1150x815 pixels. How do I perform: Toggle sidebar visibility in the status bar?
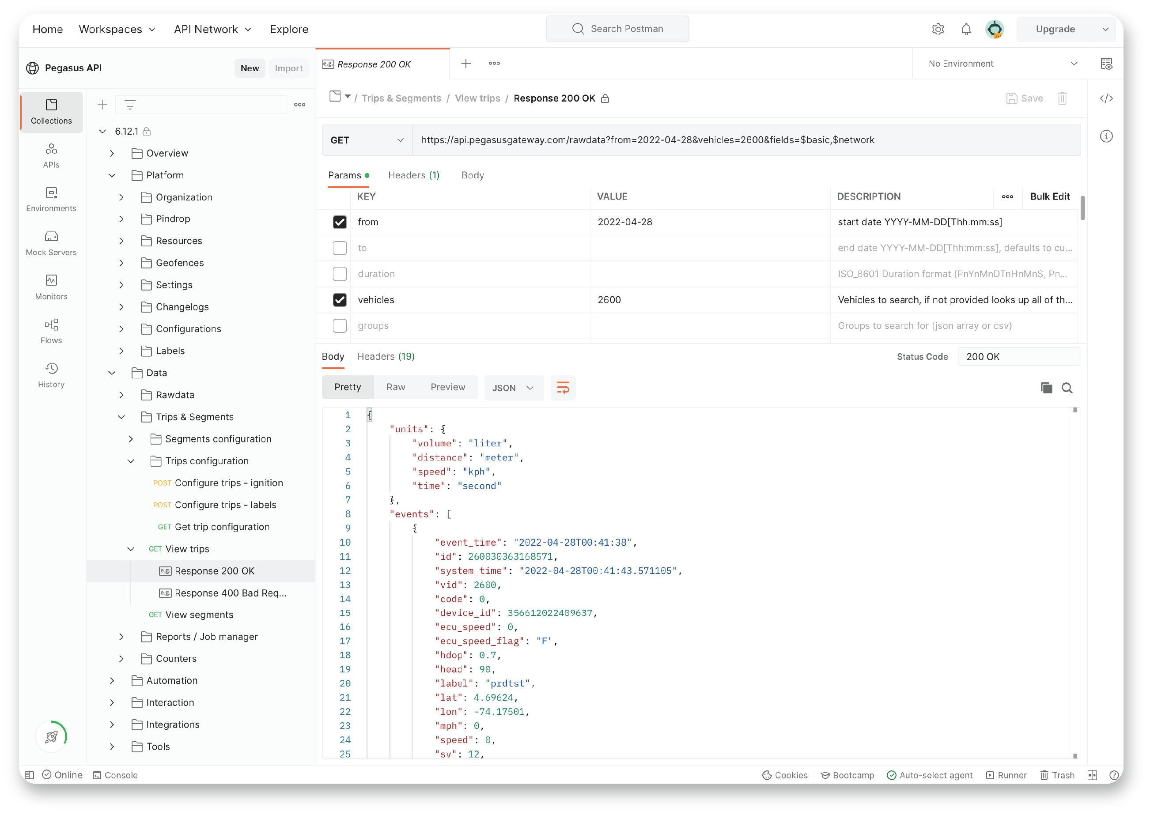click(x=30, y=775)
